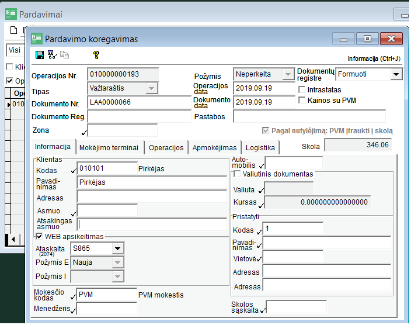Toggle the Op checkbox in Pardavimai window
The image size is (411, 325).
tap(9, 81)
